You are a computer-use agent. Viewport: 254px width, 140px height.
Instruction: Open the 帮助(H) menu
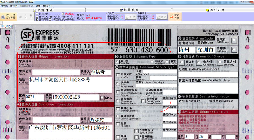pos(46,6)
